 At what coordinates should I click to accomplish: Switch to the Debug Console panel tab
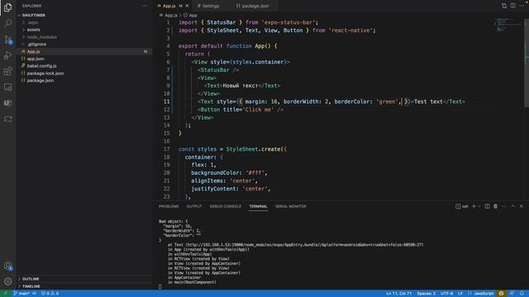point(226,206)
